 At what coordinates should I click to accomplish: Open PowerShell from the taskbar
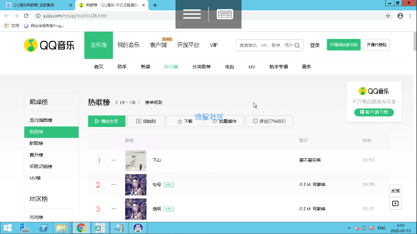[43, 228]
